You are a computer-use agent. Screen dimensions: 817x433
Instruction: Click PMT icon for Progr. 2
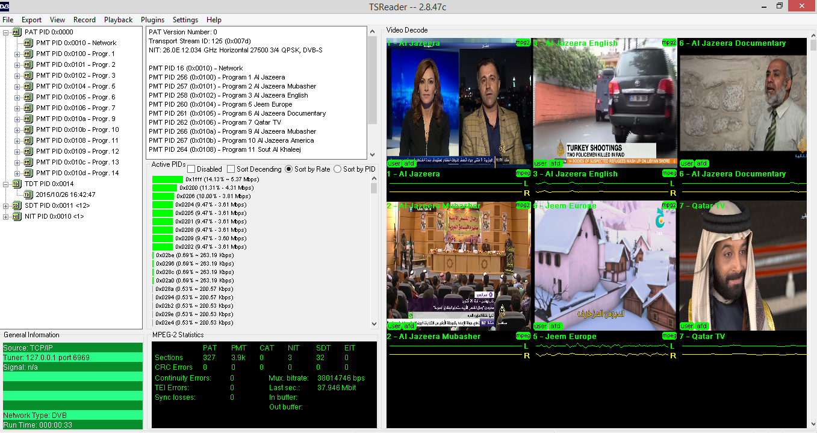pos(28,64)
